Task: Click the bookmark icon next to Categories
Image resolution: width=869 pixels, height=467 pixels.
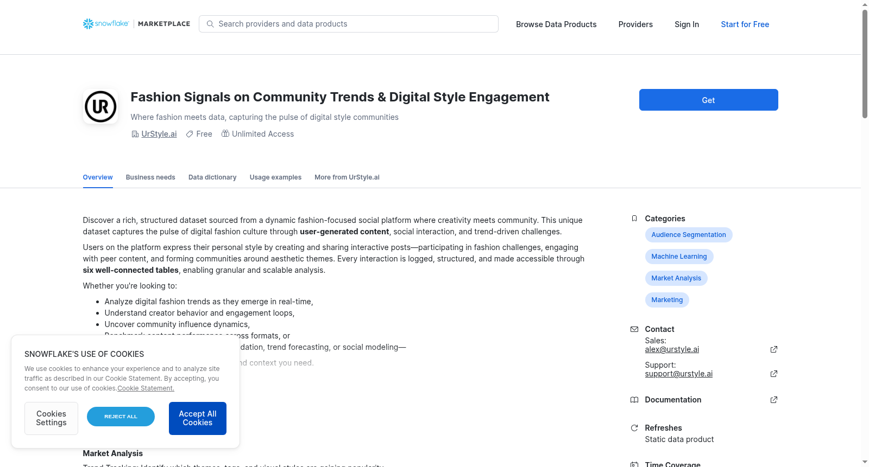Action: click(634, 219)
